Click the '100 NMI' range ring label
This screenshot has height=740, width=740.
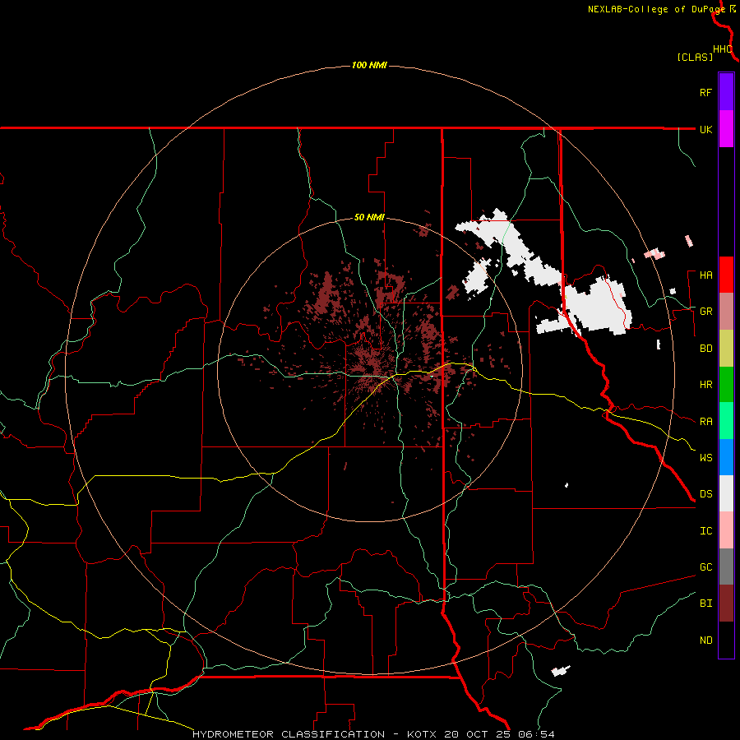(x=369, y=65)
